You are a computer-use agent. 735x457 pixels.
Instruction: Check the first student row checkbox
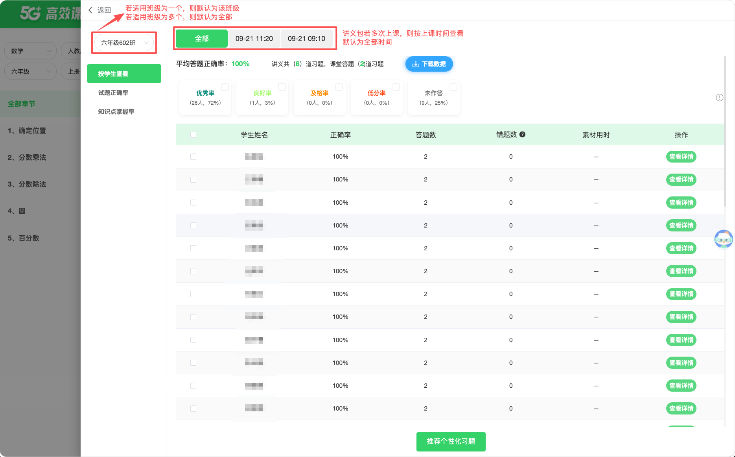(x=193, y=157)
